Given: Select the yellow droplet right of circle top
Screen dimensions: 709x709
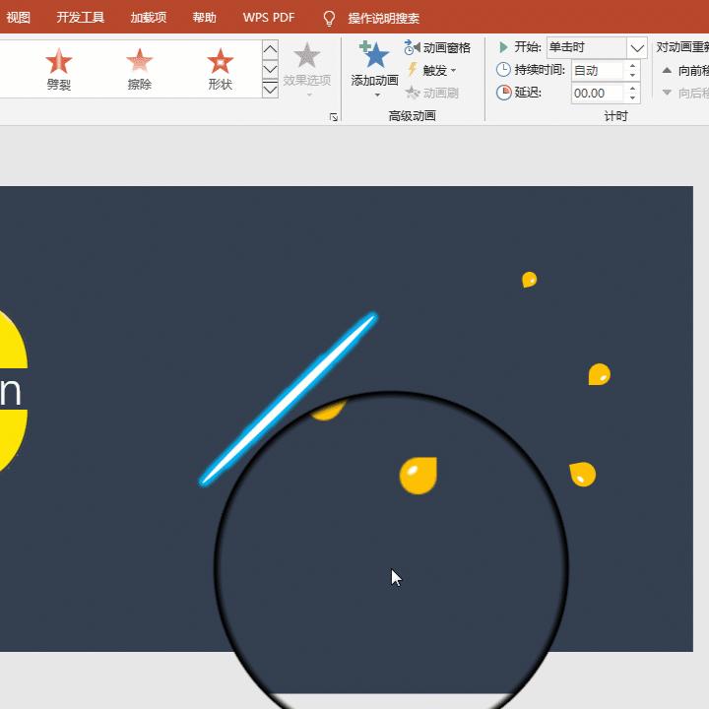Looking at the screenshot, I should pos(599,374).
